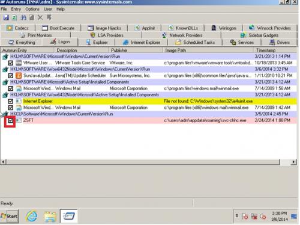This screenshot has height=225, width=300.
Task: Click the left scrollbar arrow
Action: pyautogui.click(x=3, y=162)
